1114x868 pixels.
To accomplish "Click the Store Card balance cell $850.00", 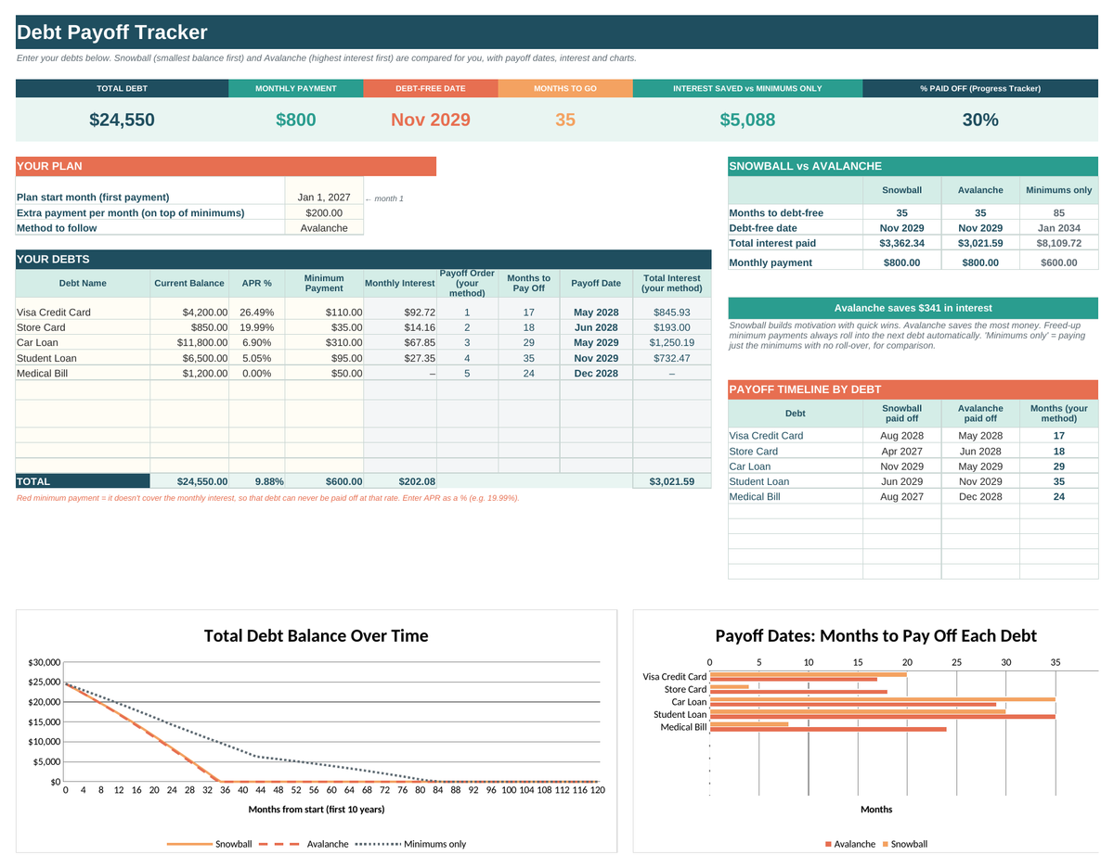I will click(x=189, y=327).
